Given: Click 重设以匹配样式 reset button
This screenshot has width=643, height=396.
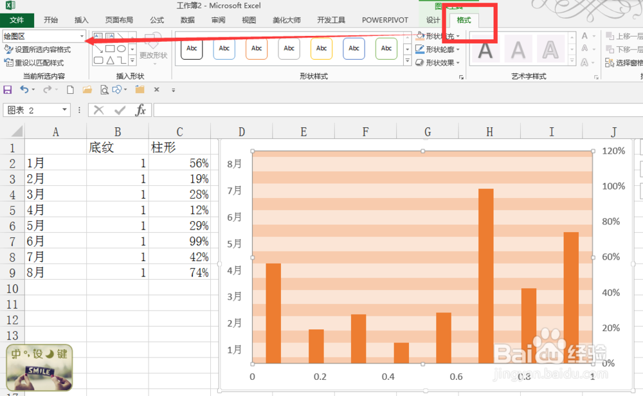Looking at the screenshot, I should 34,63.
